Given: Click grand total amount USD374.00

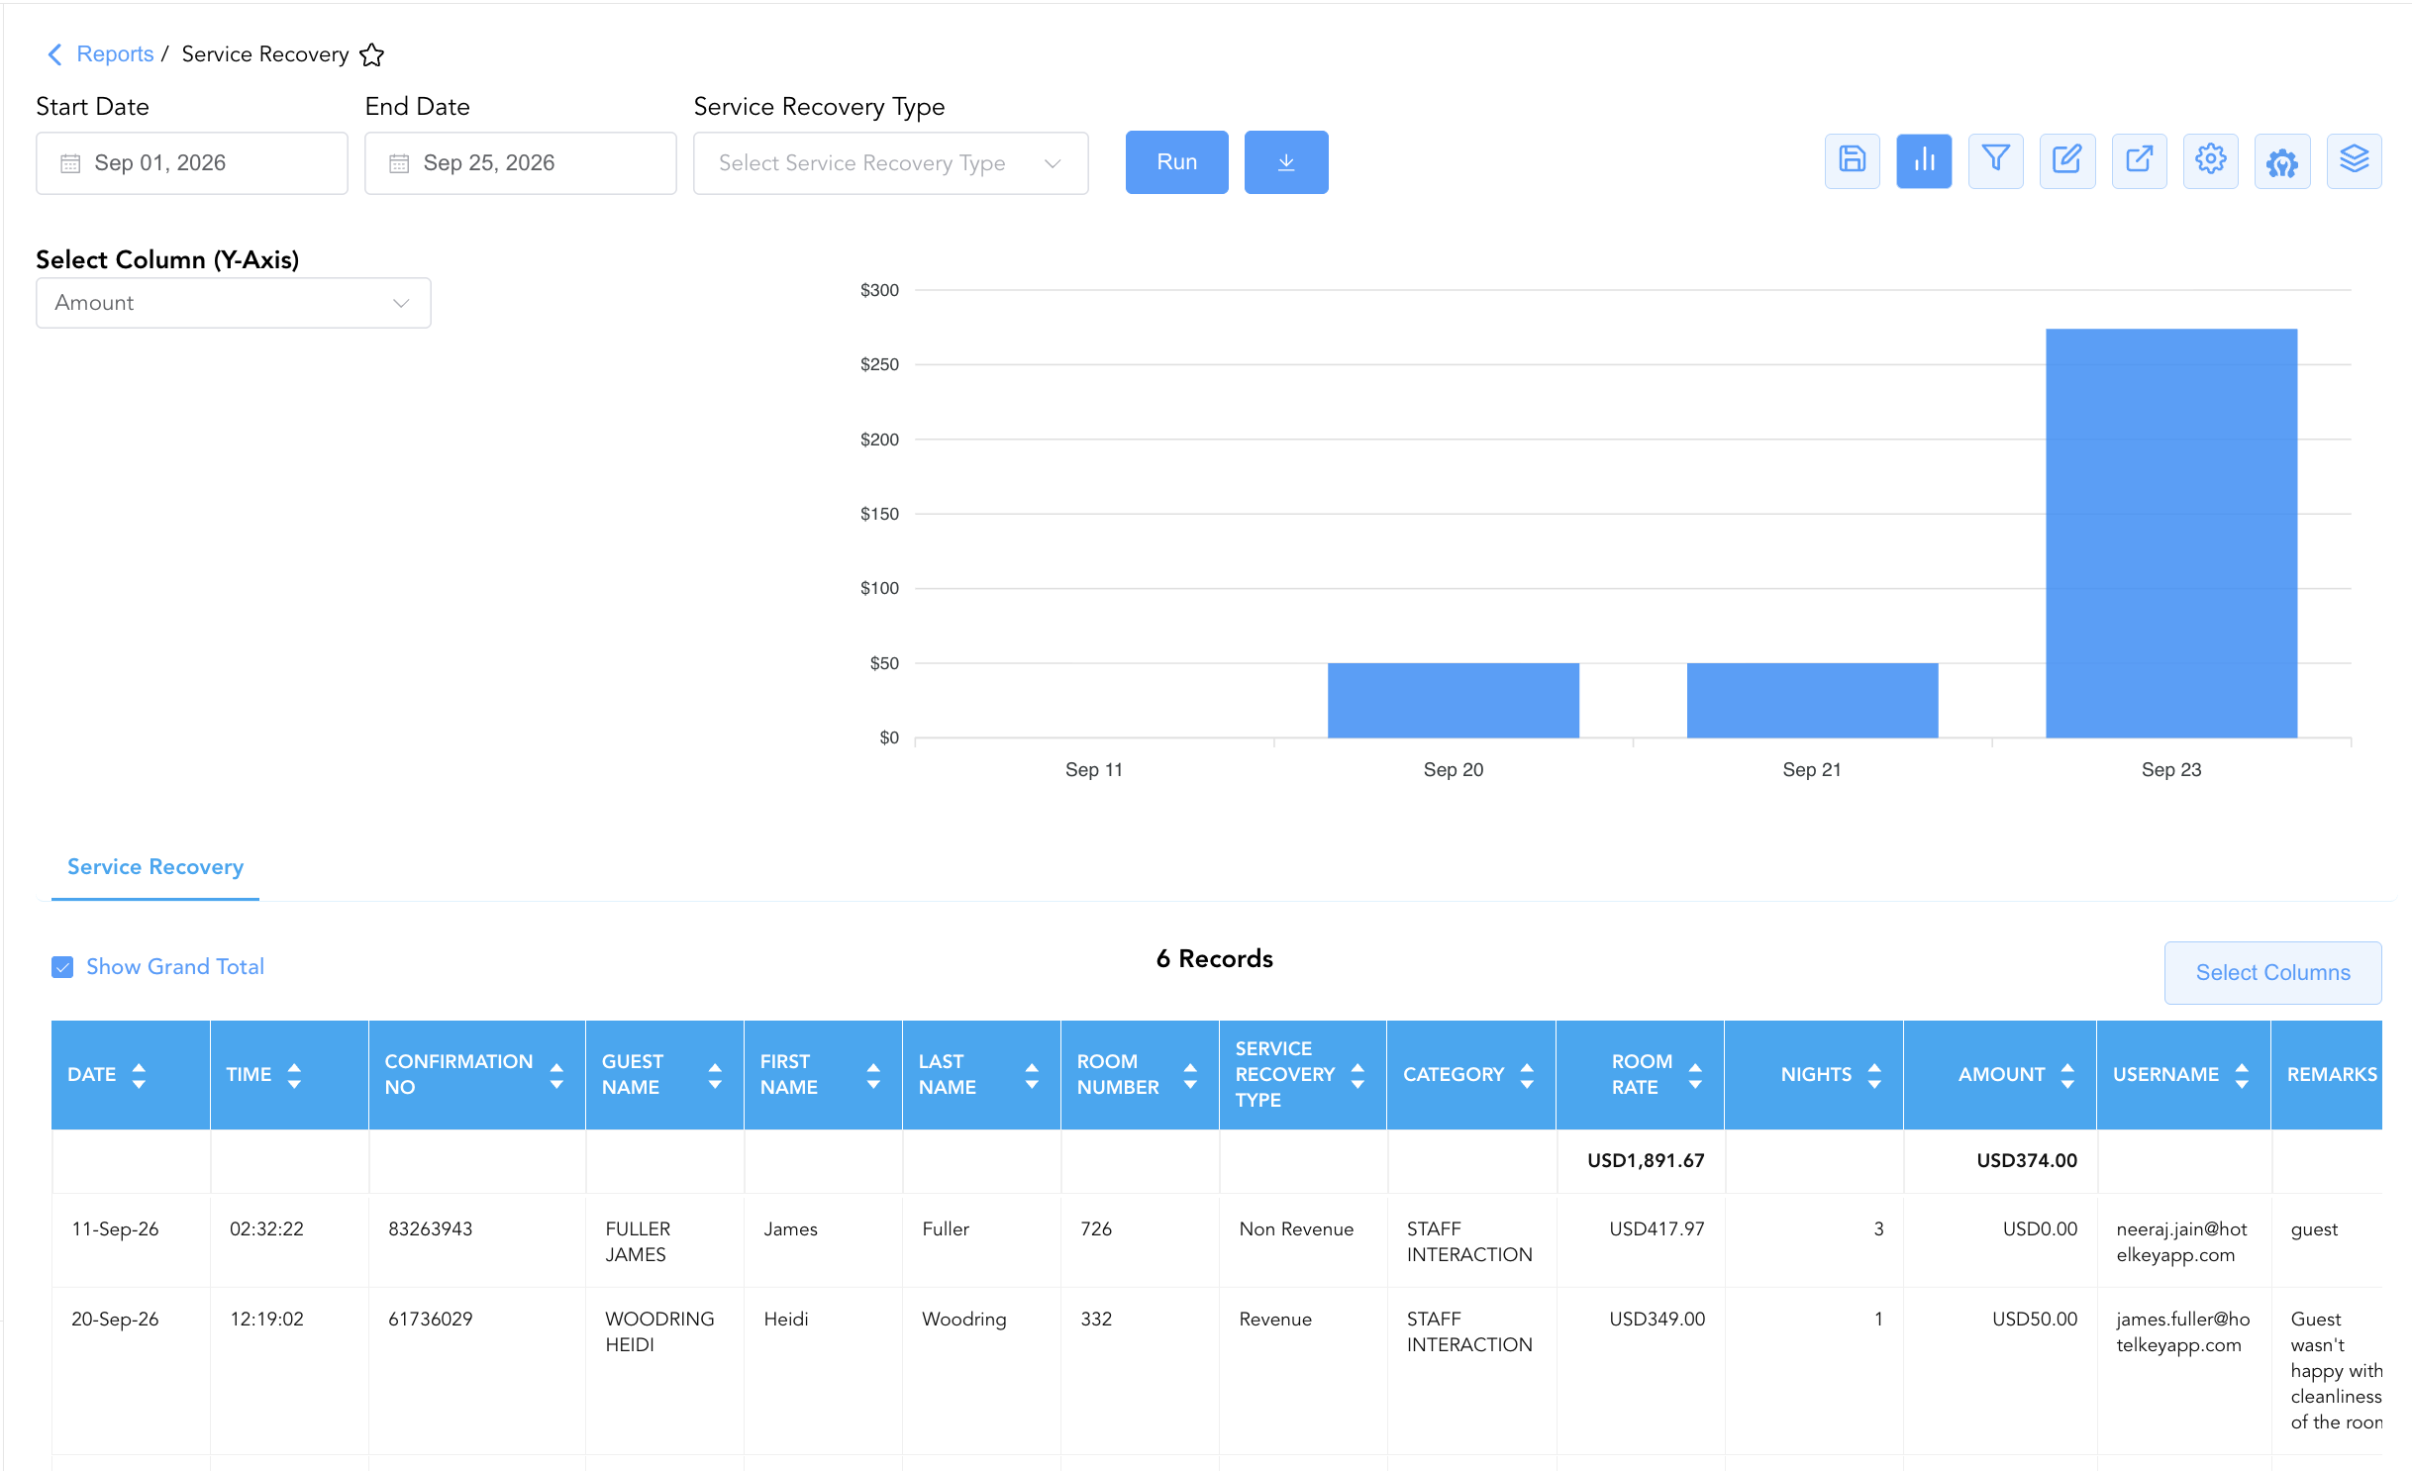Looking at the screenshot, I should coord(2027,1161).
